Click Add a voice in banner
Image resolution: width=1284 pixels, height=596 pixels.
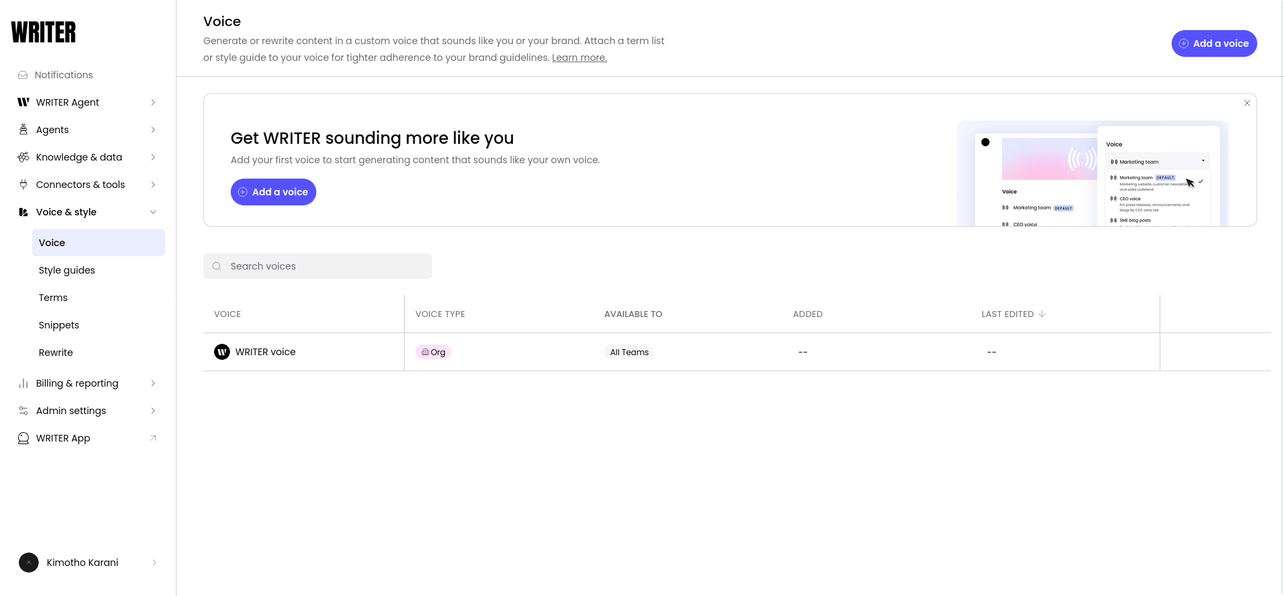pos(274,192)
